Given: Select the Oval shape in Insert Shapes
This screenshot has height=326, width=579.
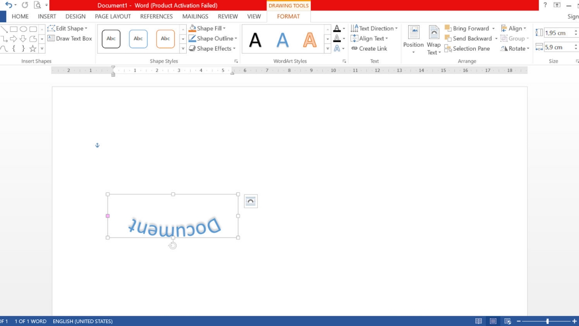Looking at the screenshot, I should tap(23, 29).
